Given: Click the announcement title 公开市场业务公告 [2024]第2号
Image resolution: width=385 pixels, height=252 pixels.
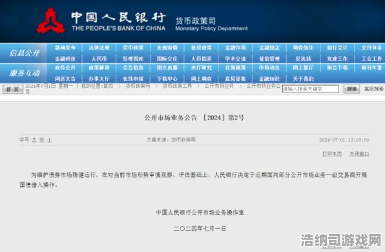Looking at the screenshot, I should point(194,118).
